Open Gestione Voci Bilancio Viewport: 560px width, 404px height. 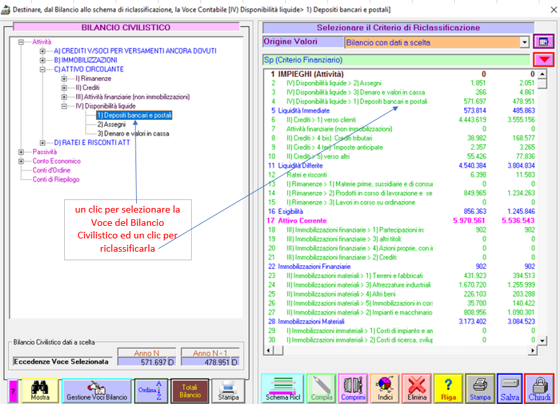click(97, 391)
